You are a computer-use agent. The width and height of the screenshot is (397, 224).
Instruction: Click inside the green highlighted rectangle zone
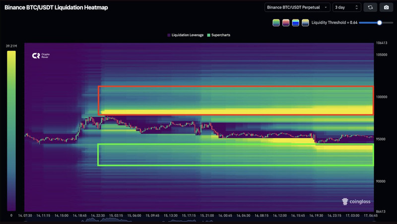236,155
